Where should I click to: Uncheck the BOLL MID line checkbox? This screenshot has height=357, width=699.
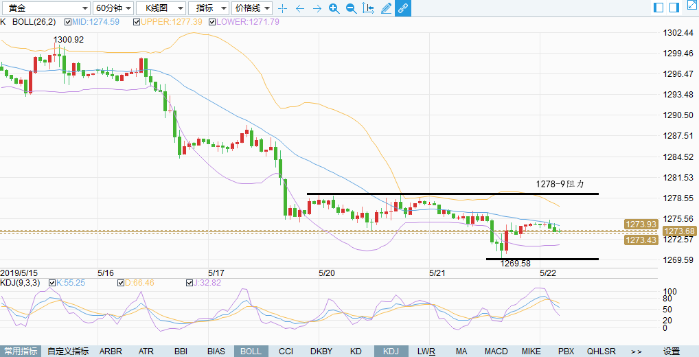(68, 22)
